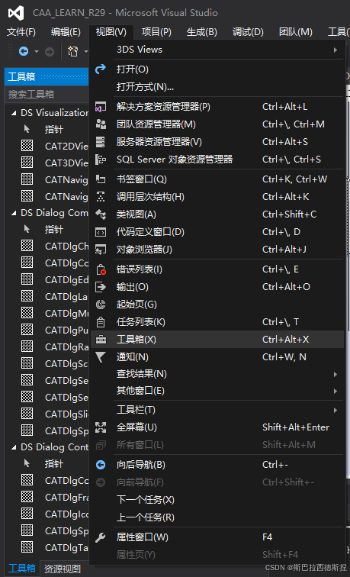Click the back navigation toolbar button
Image resolution: width=350 pixels, height=577 pixels.
[x=24, y=52]
